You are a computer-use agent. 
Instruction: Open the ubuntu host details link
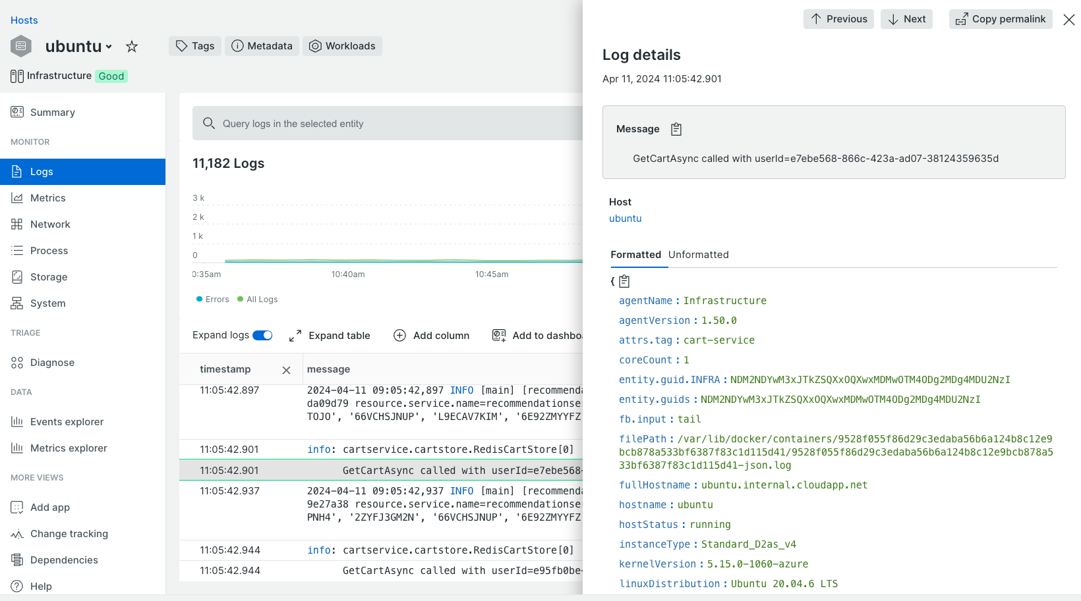point(625,218)
